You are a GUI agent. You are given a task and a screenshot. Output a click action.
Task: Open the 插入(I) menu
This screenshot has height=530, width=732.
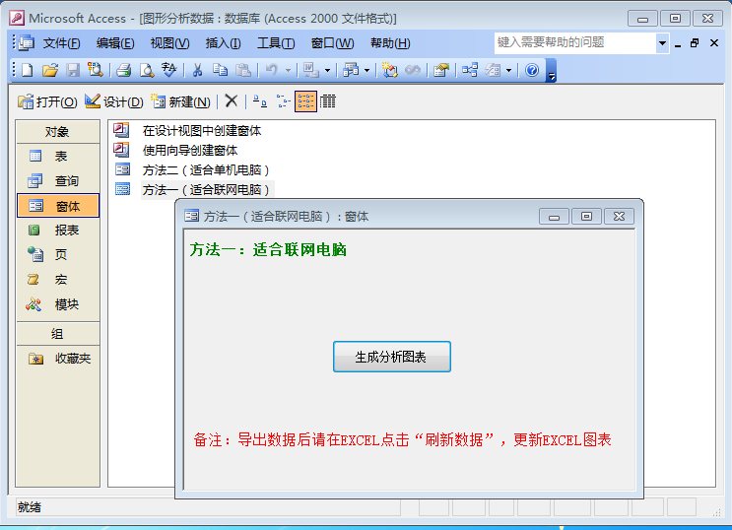(x=224, y=43)
